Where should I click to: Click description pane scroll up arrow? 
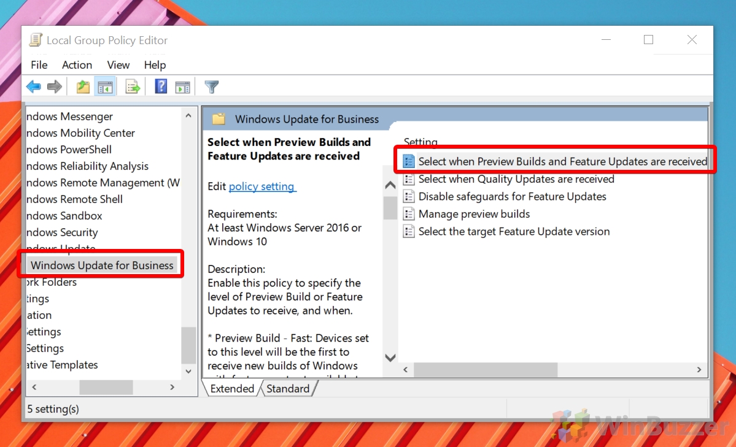[x=390, y=185]
